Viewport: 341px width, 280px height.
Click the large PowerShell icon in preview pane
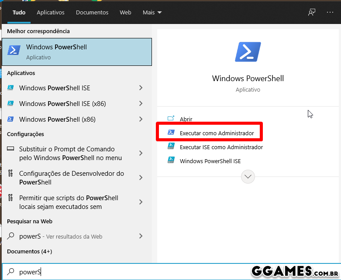pyautogui.click(x=248, y=52)
